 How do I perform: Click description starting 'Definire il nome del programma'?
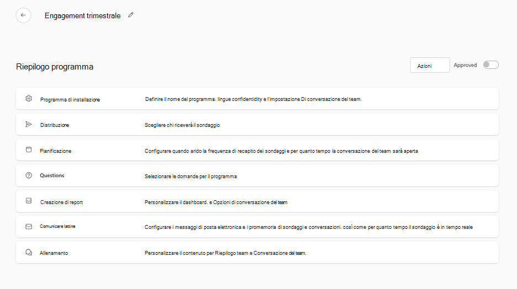click(x=253, y=99)
